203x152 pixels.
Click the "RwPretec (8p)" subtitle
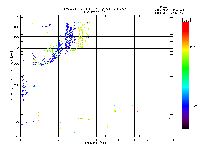point(96,12)
